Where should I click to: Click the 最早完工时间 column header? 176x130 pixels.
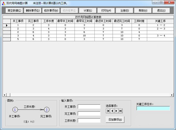click(x=84, y=21)
